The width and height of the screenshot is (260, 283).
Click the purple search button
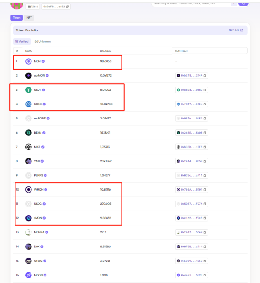[x=244, y=3]
